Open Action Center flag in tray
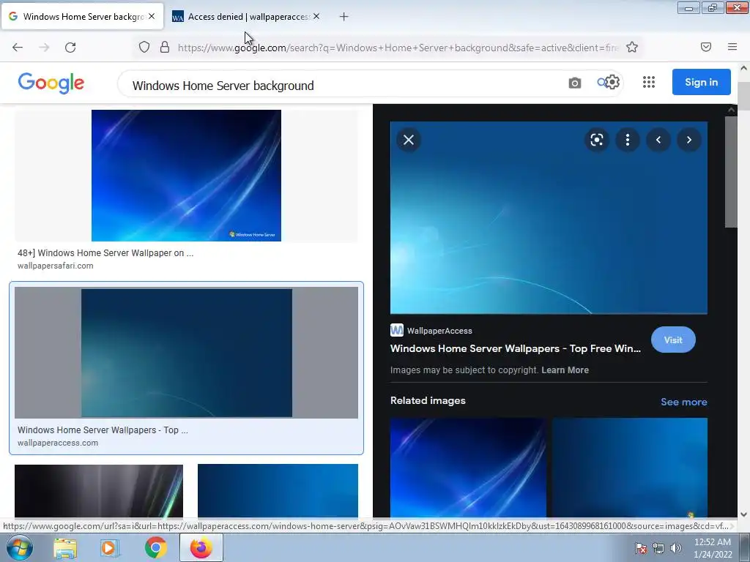The width and height of the screenshot is (750, 562). (641, 548)
